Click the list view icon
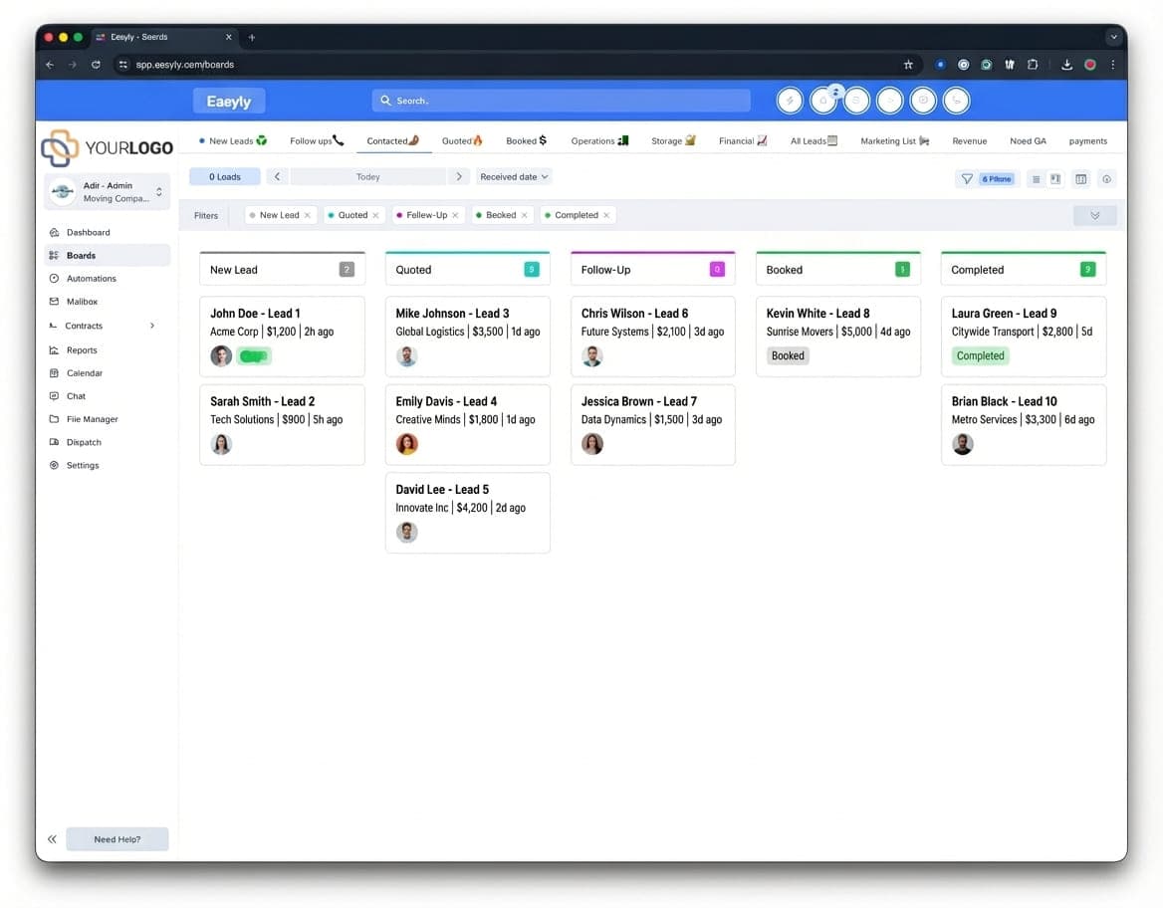The image size is (1163, 908). [x=1037, y=179]
